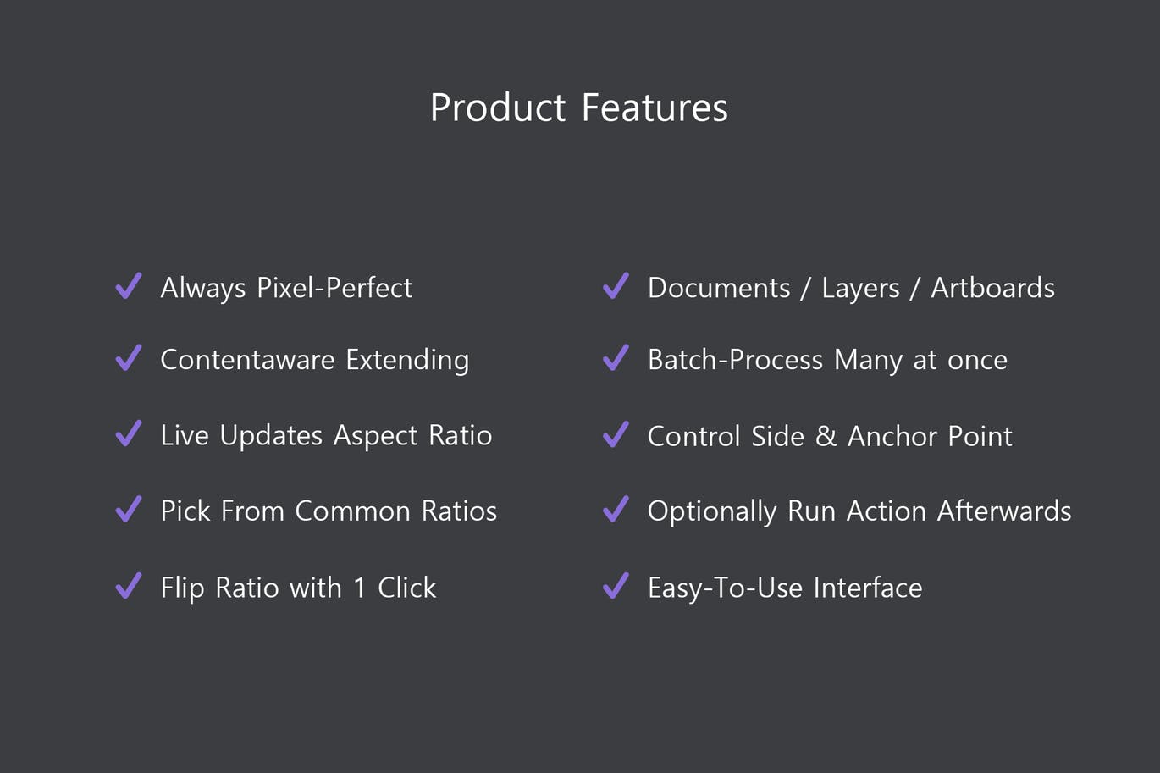
Task: Click checkmark next to Pick From Common Ratios
Action: click(129, 510)
